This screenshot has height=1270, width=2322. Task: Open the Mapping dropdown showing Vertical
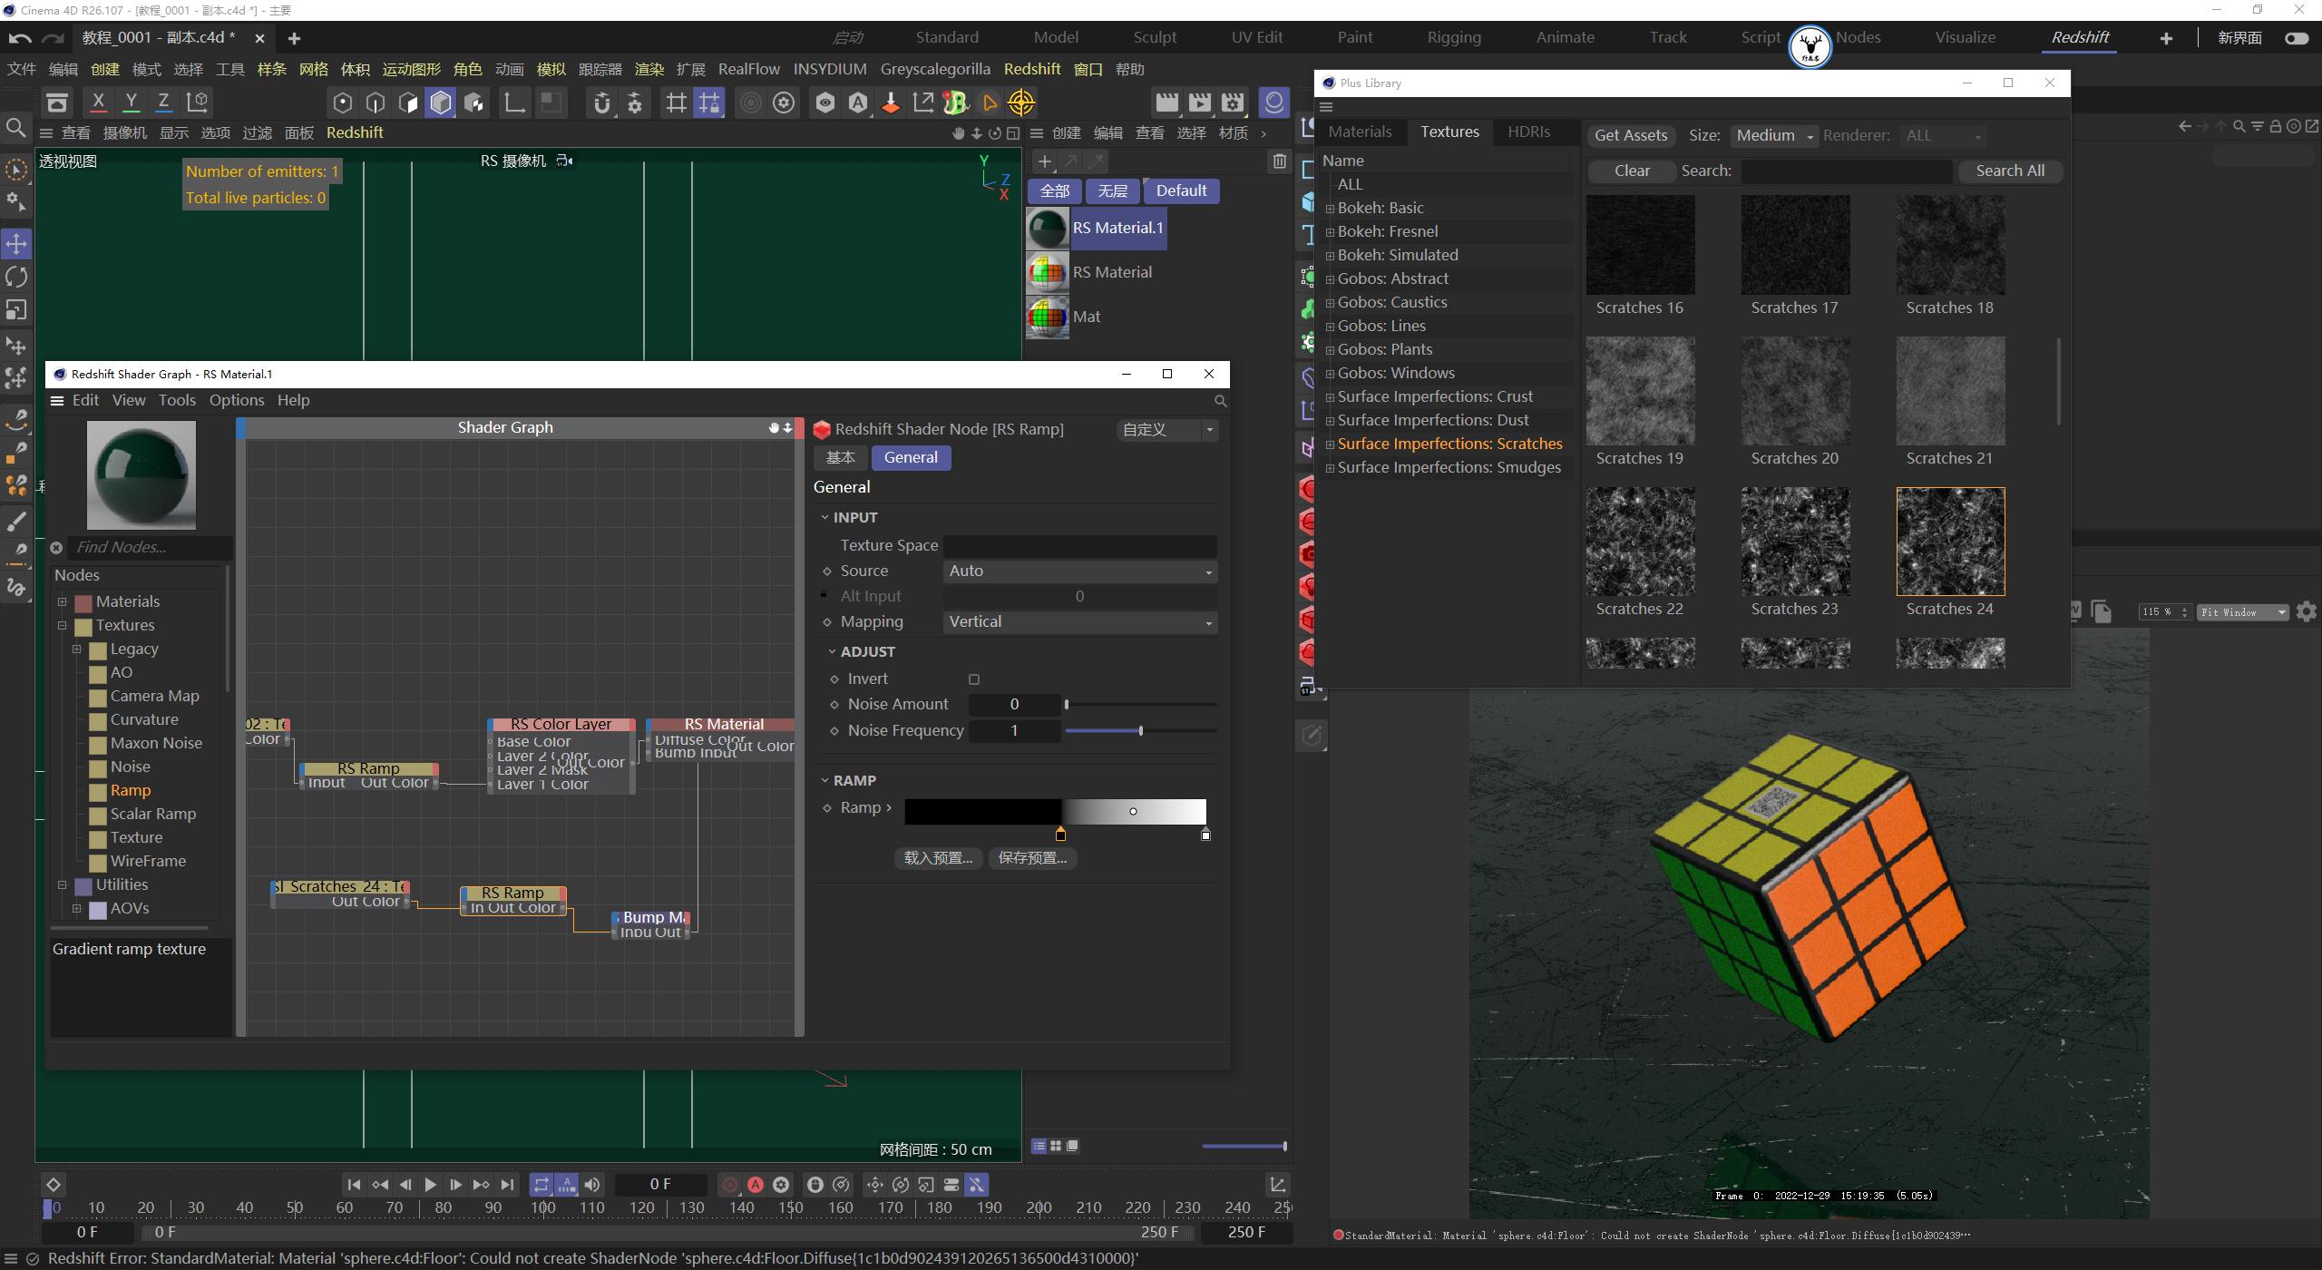click(x=1078, y=621)
